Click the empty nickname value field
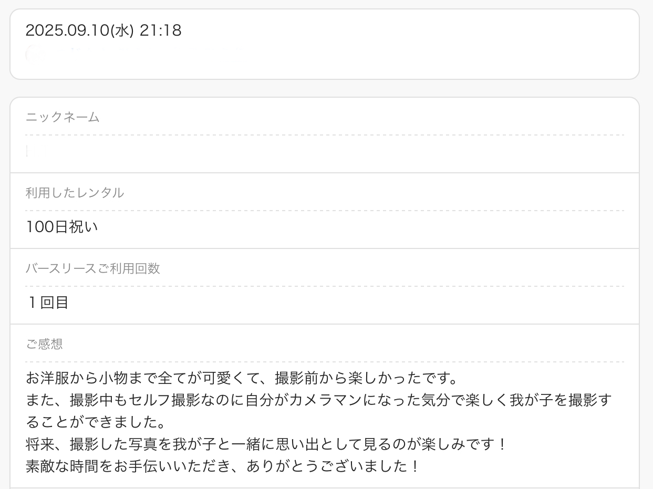Image resolution: width=653 pixels, height=489 pixels. click(325, 152)
